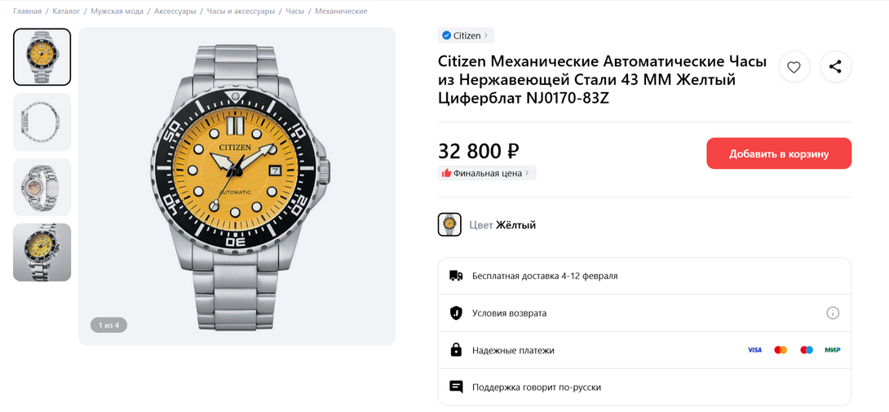Click the main watch product image
Image resolution: width=889 pixels, height=412 pixels.
pos(237,186)
